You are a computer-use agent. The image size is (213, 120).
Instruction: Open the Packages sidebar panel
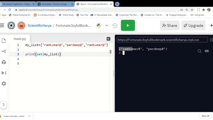4,62
